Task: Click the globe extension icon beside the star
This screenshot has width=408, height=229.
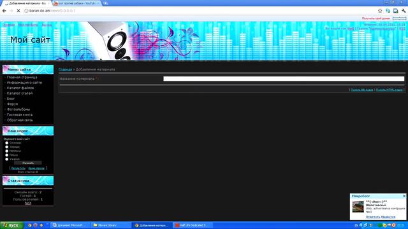Action: point(388,11)
